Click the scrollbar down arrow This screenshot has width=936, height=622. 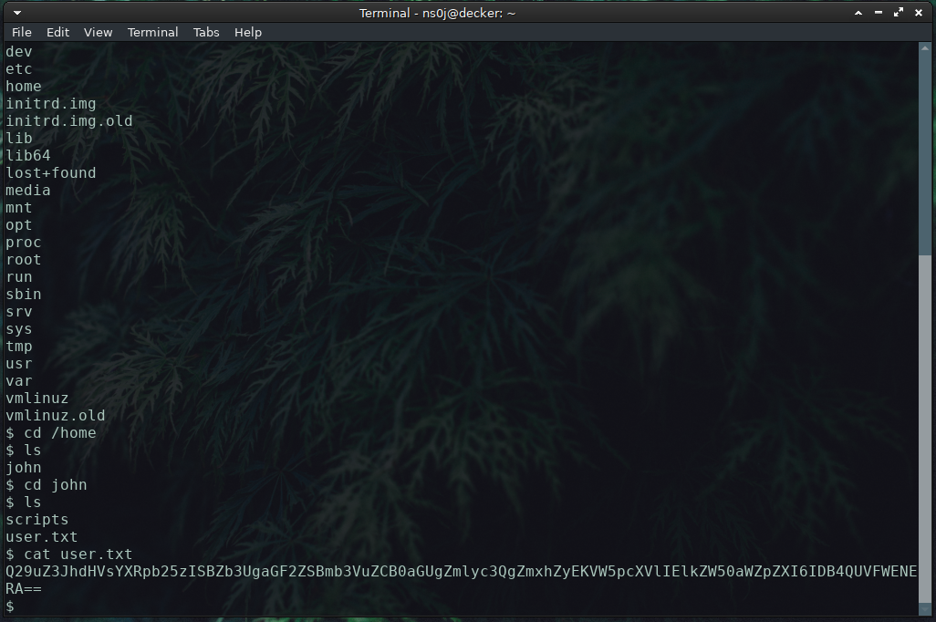[925, 609]
